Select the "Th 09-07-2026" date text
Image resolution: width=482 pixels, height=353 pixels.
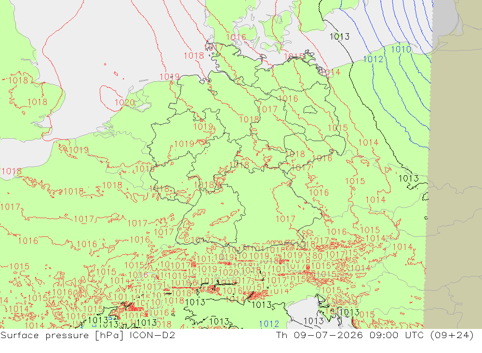tap(320, 335)
